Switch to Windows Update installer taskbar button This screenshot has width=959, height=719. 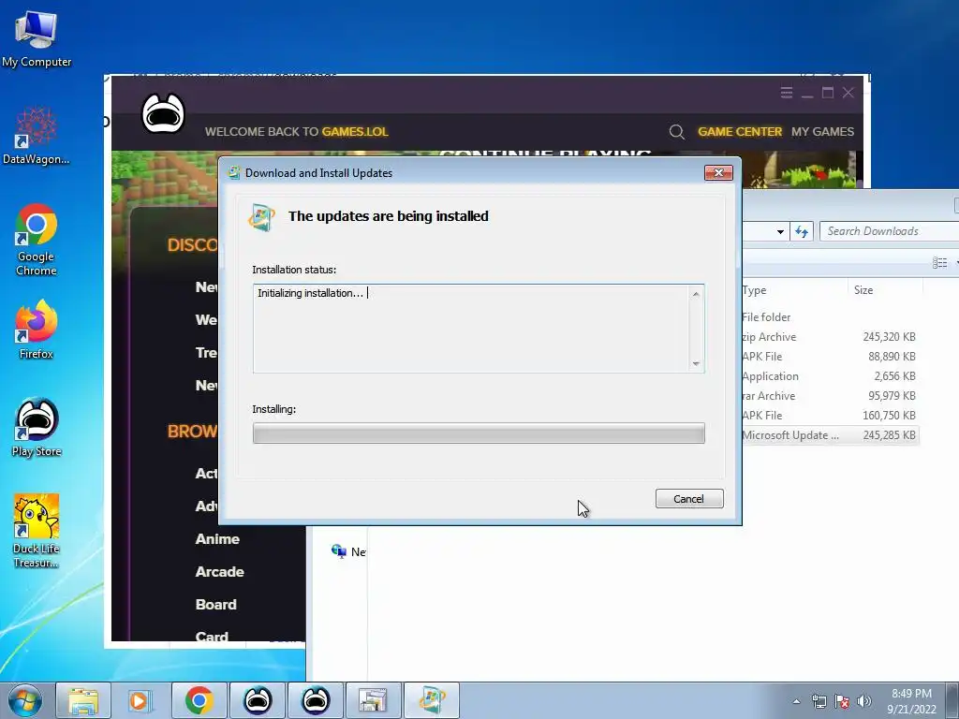[431, 700]
